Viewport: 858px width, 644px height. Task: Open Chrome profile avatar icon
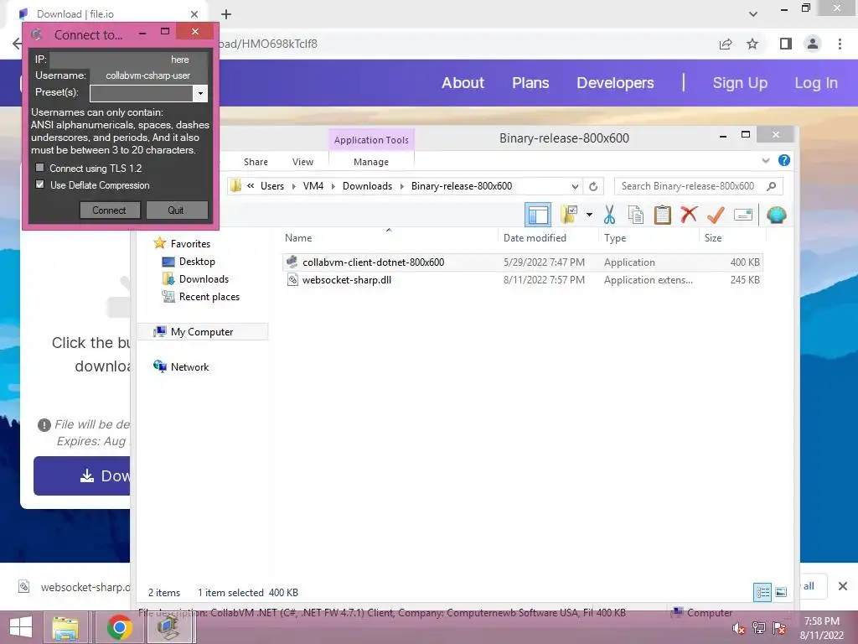(x=813, y=44)
